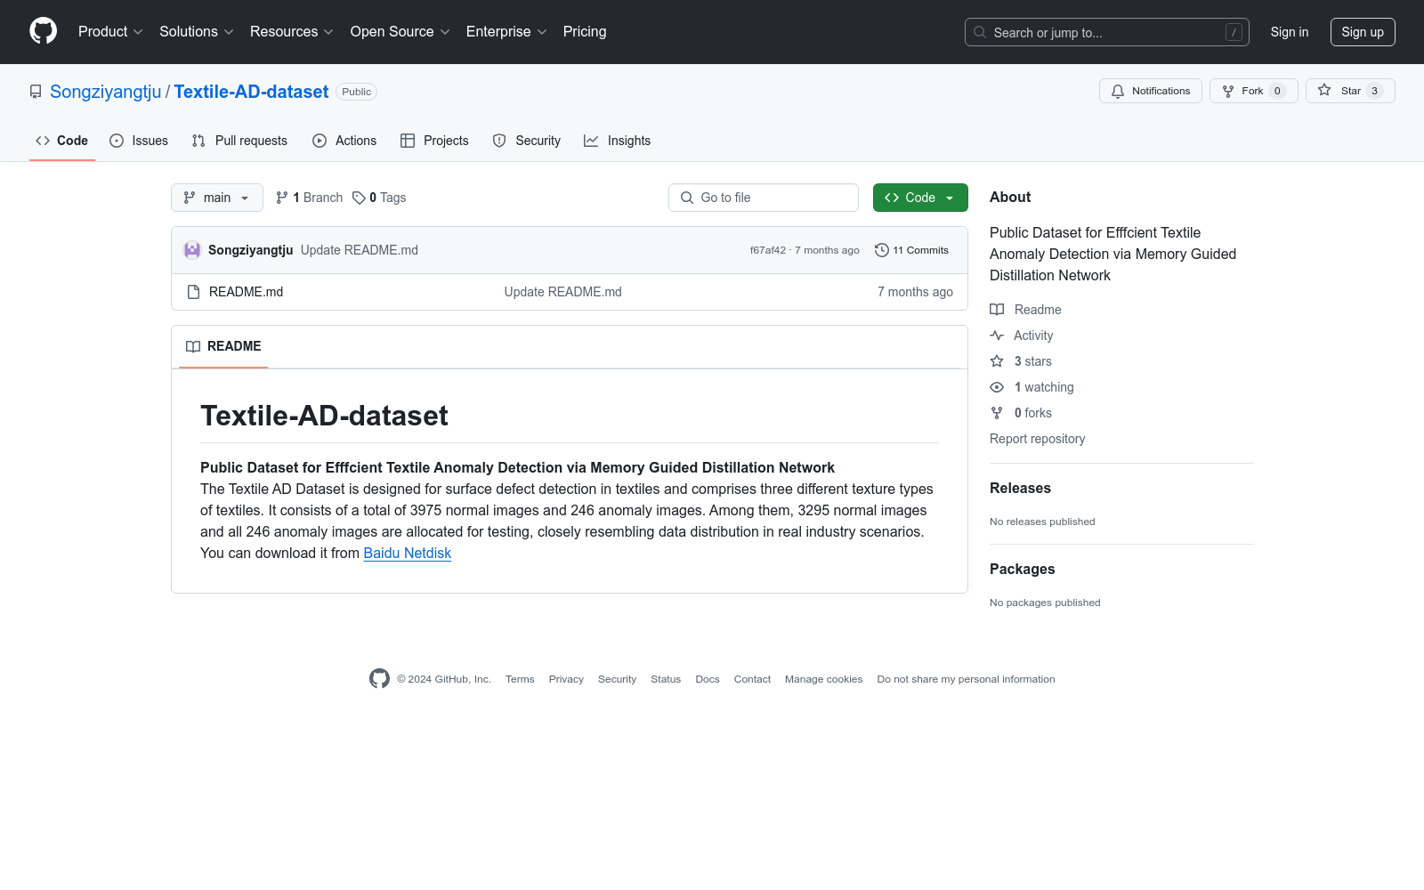Open the Terms footer link
Screen dimensions: 1424x890
[x=520, y=679]
